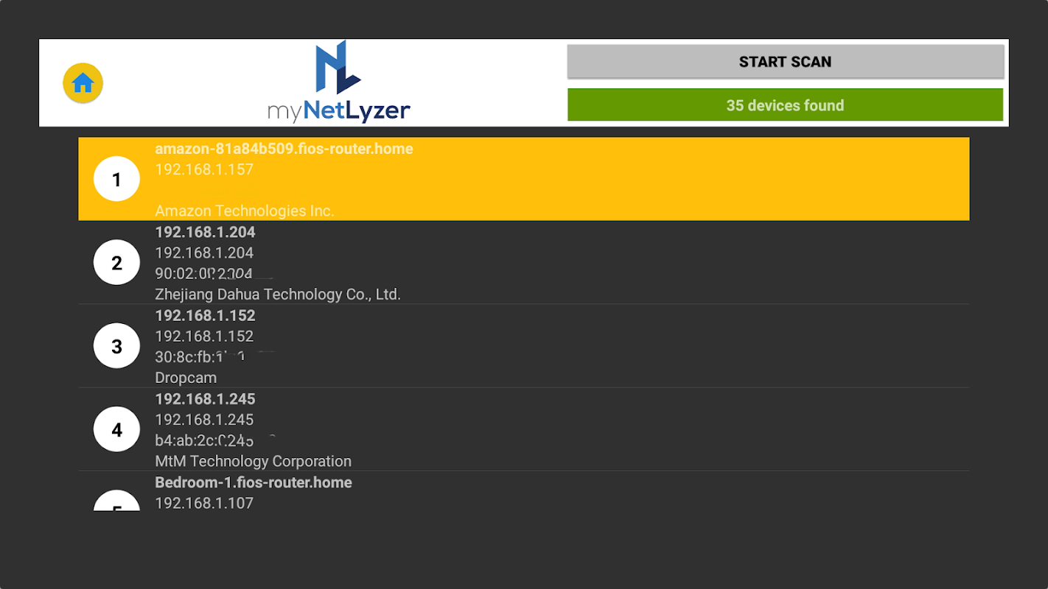The width and height of the screenshot is (1048, 589).
Task: Click the Dropcam vendor label
Action: [186, 378]
